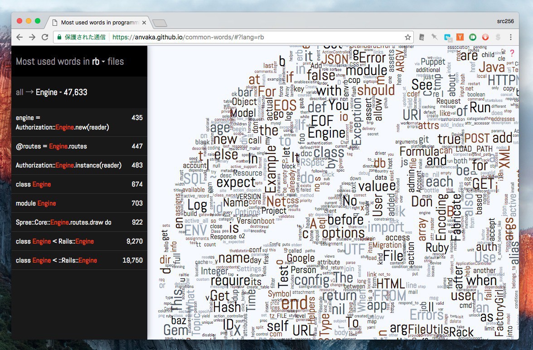Go back to the previous page
This screenshot has height=350, width=533.
point(19,37)
